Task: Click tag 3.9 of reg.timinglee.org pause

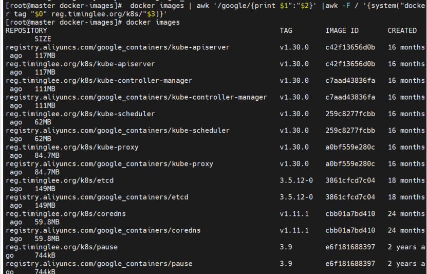Action: coord(286,247)
